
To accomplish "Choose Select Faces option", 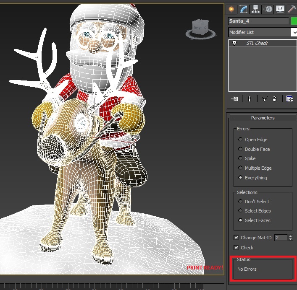I will point(240,220).
